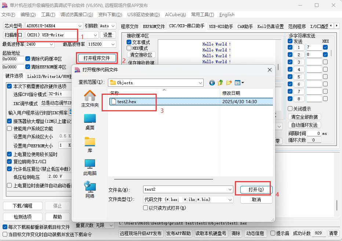Click the file list horizontal scrollbar
This screenshot has width=342, height=241.
(164, 179)
